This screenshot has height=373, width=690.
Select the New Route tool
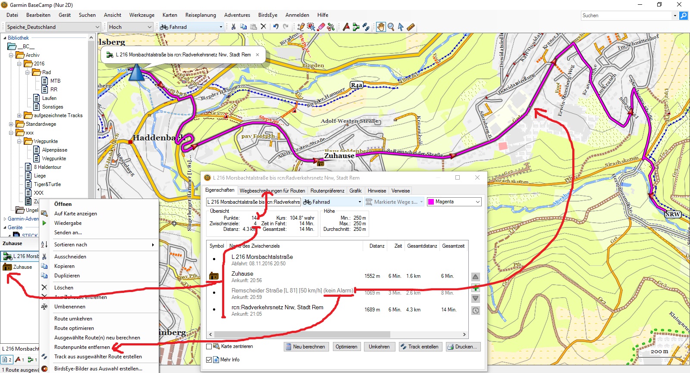(x=356, y=27)
